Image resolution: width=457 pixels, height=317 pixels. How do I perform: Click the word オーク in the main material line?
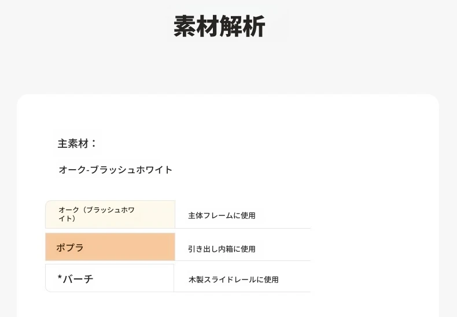click(71, 170)
